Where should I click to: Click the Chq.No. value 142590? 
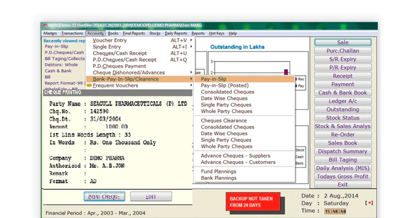[x=99, y=111]
